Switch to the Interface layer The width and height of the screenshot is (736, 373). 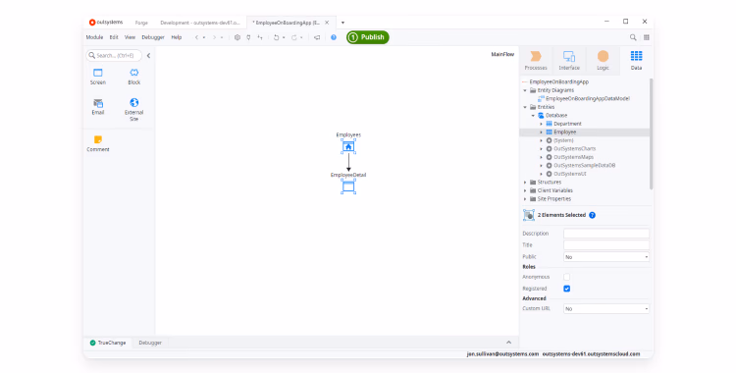pos(569,60)
